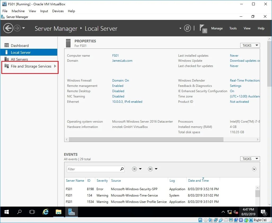
Task: Open the Action Center notification icon
Action: pos(264,212)
